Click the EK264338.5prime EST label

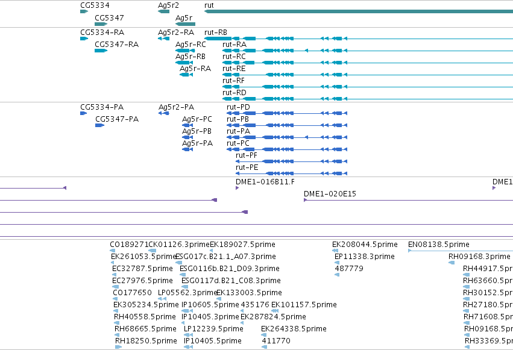click(294, 329)
